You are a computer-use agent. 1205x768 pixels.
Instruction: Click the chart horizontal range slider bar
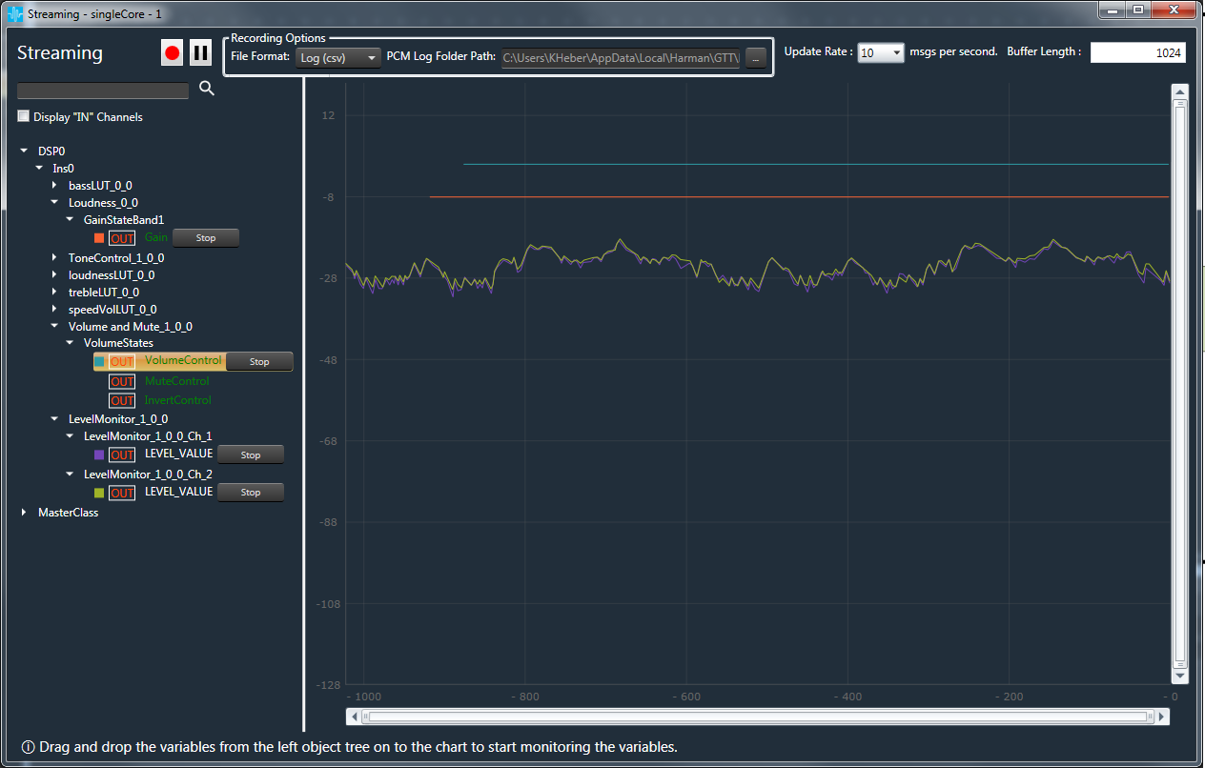tap(758, 717)
